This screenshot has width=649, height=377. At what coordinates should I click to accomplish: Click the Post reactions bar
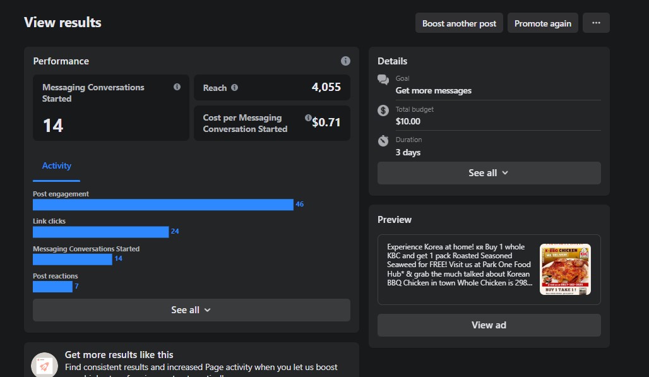52,287
